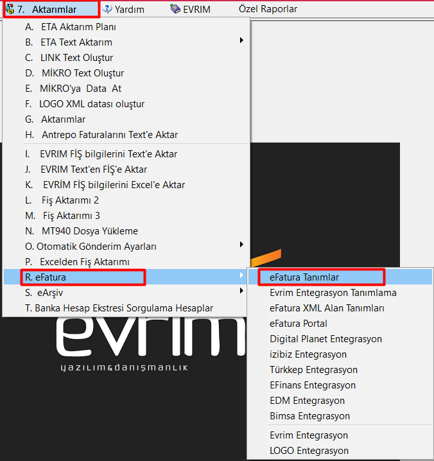
Task: Open O. Otomatik Gönderim Ayarları
Action: (126, 247)
